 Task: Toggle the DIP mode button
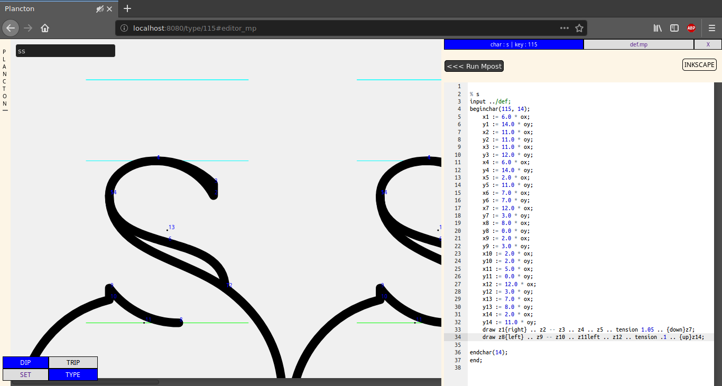click(x=25, y=363)
